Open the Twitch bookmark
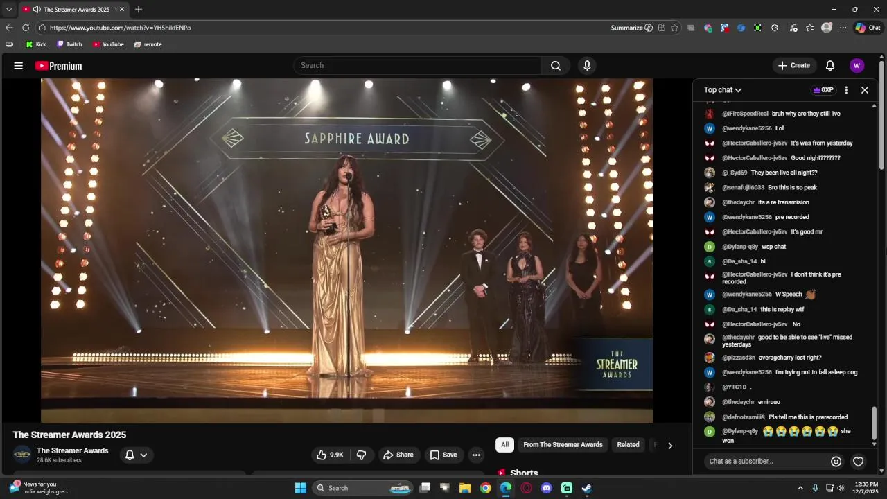Image resolution: width=887 pixels, height=499 pixels. click(x=69, y=44)
